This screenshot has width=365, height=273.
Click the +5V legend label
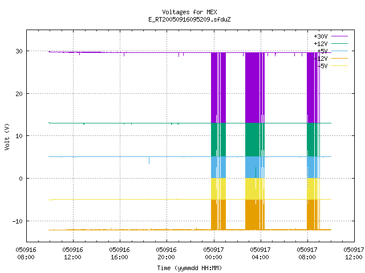point(322,51)
